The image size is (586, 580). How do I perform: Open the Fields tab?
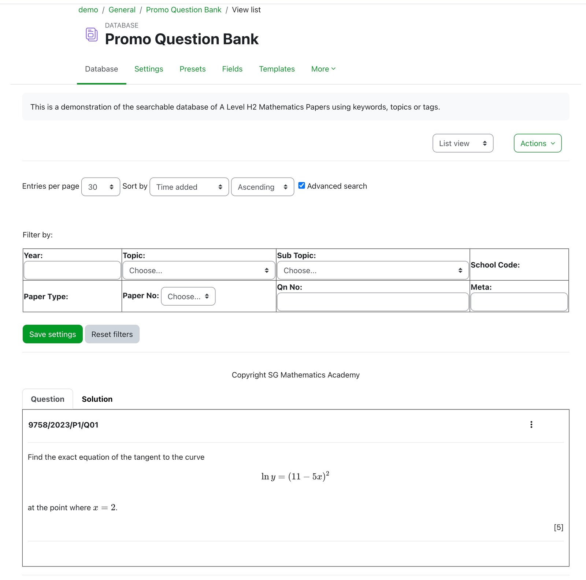pos(232,69)
